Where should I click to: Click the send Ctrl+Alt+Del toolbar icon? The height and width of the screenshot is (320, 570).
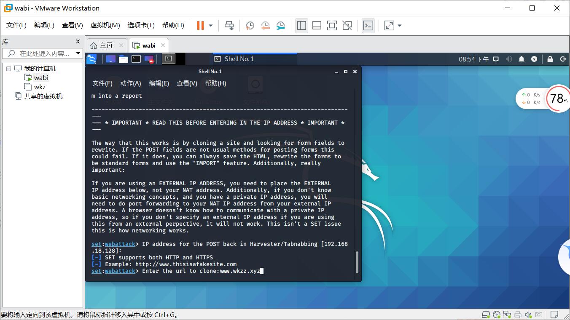(x=229, y=26)
